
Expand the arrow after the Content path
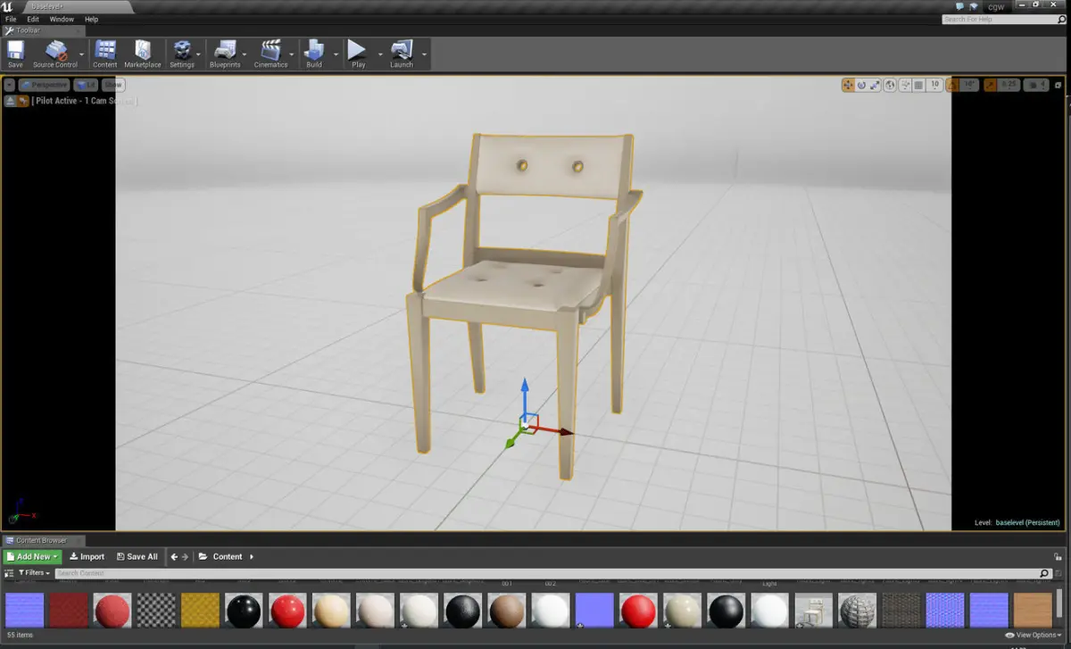click(x=252, y=556)
